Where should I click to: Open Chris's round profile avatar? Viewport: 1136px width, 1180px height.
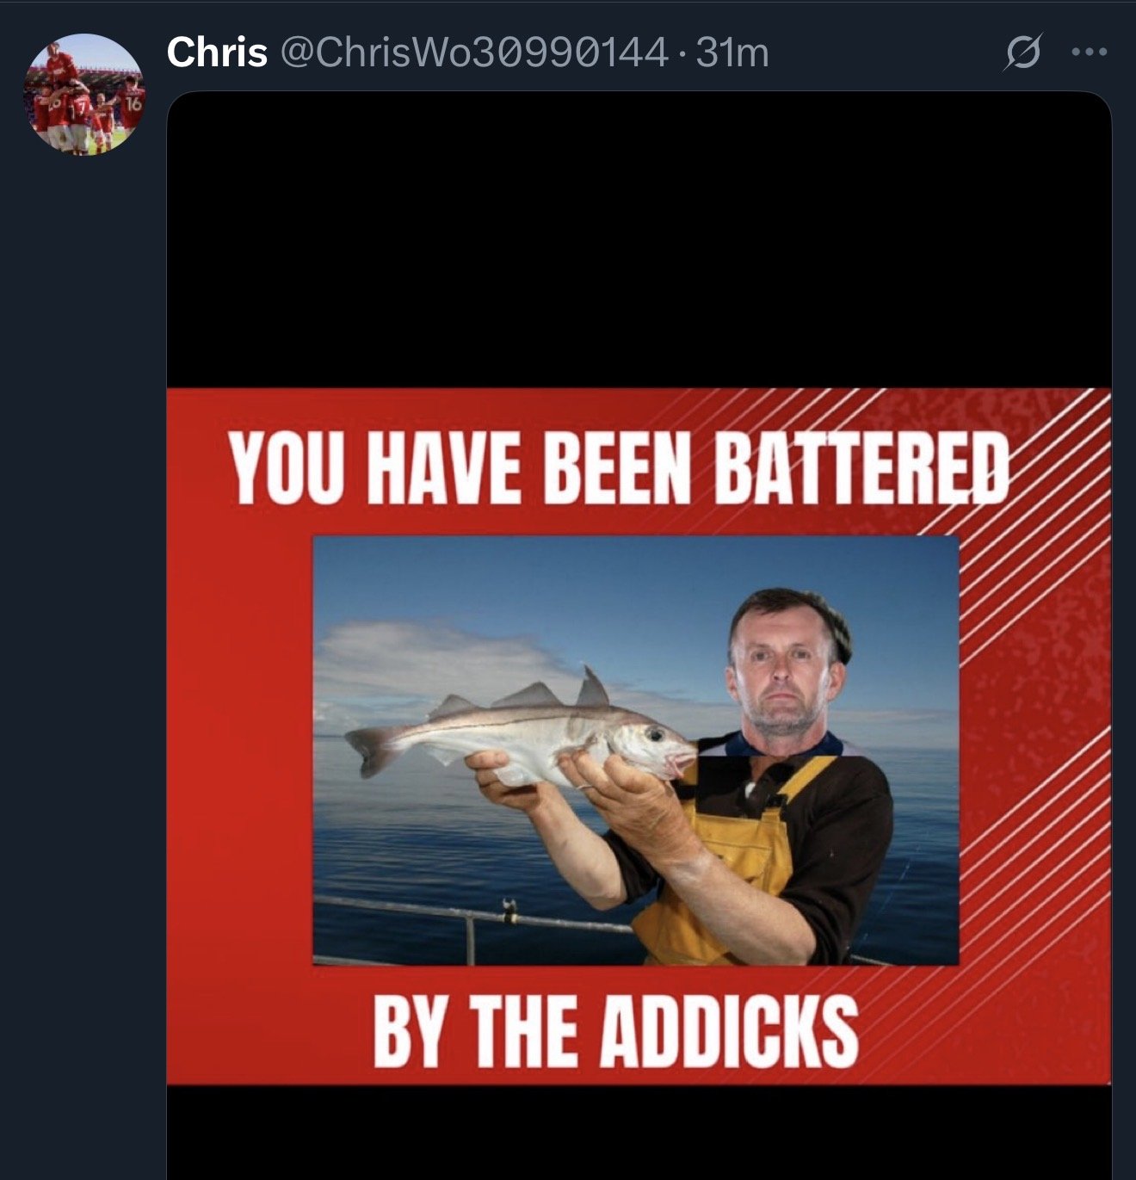pyautogui.click(x=83, y=96)
